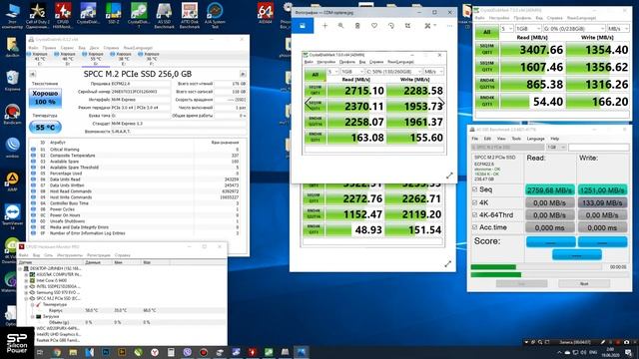Open the AS SSD Benchmark desktop shortcut
The width and height of the screenshot is (639, 359).
(164, 16)
